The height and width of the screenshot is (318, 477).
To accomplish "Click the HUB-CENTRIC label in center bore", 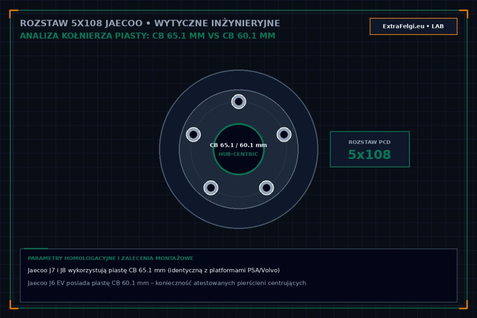I will [x=238, y=154].
